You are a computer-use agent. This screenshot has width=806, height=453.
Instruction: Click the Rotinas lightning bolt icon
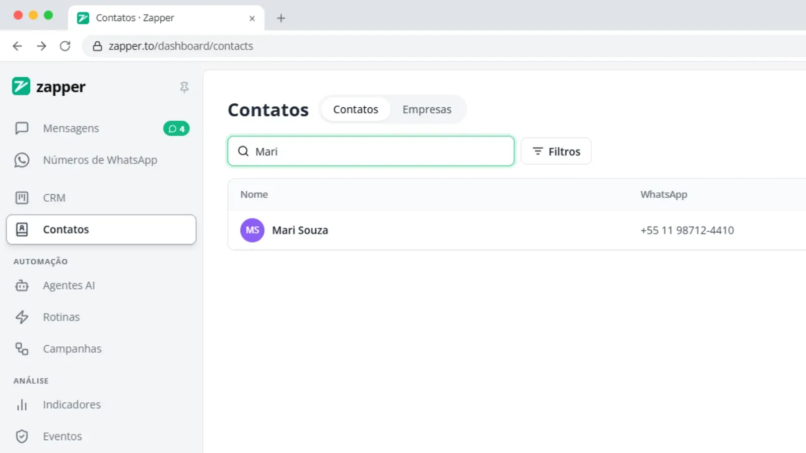(22, 317)
